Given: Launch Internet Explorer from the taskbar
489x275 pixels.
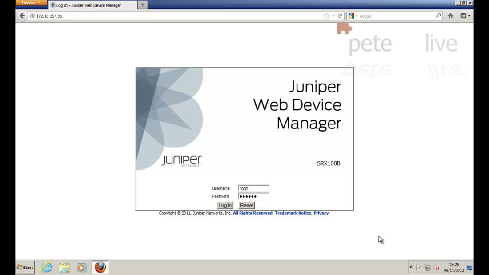Looking at the screenshot, I should click(x=47, y=267).
